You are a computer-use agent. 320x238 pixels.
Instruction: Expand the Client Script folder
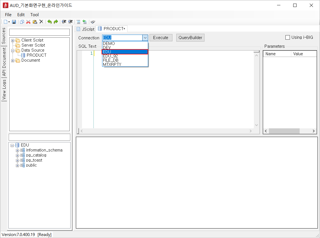(13, 40)
